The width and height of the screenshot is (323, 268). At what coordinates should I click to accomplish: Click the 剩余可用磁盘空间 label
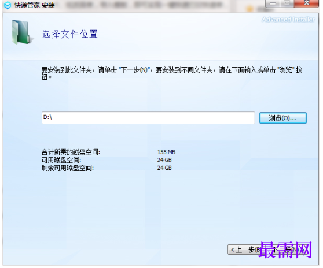(x=68, y=168)
